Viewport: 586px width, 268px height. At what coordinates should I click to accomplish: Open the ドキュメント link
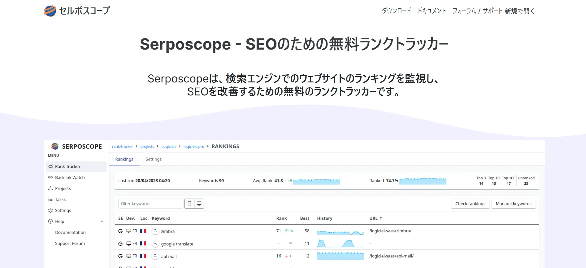coord(432,11)
